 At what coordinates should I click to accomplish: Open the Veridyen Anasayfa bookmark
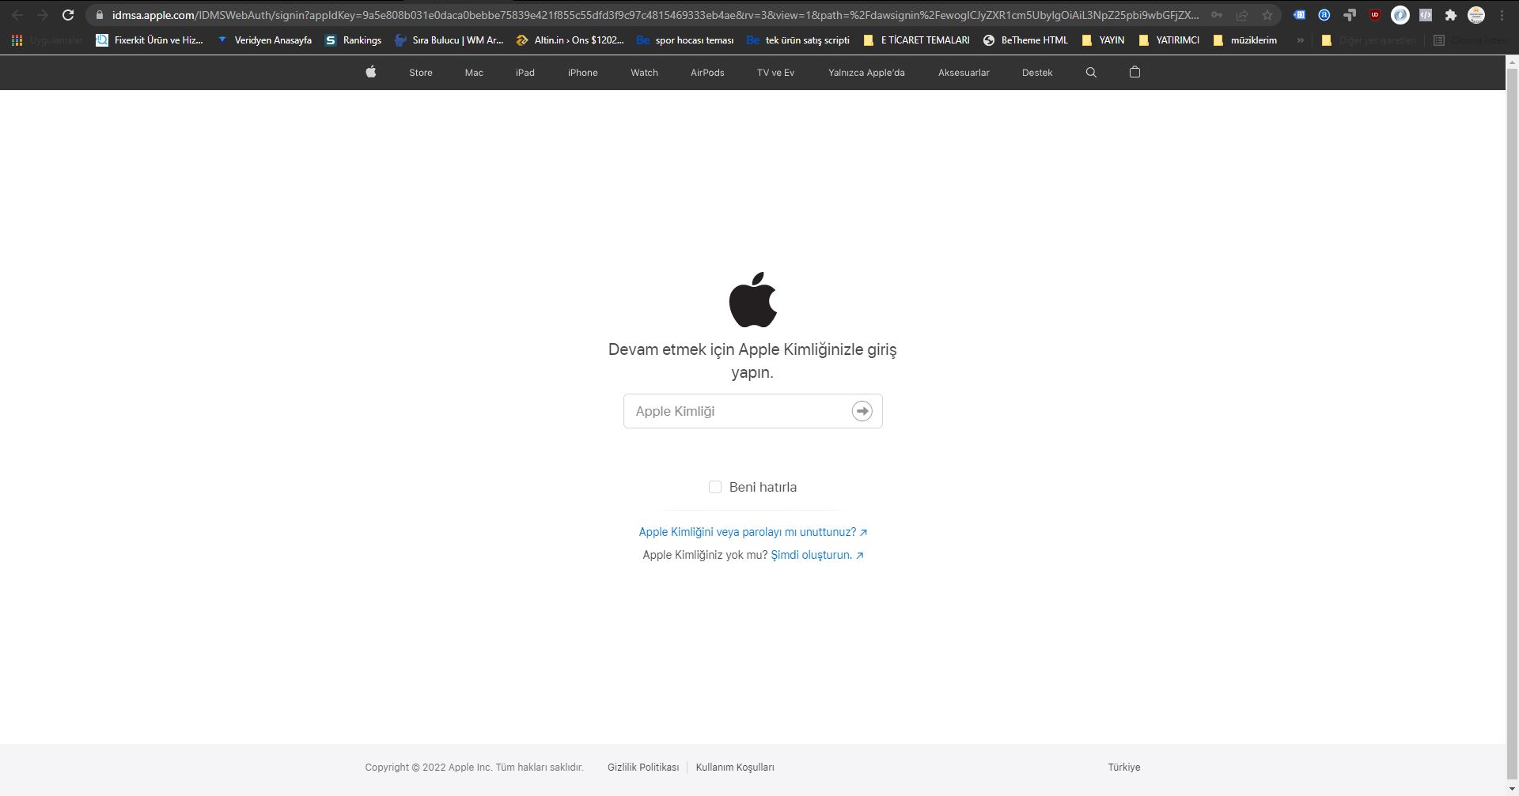(x=264, y=40)
